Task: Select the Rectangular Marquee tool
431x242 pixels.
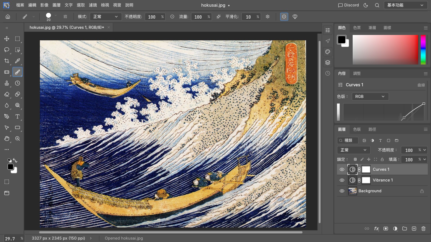Action: [x=18, y=39]
